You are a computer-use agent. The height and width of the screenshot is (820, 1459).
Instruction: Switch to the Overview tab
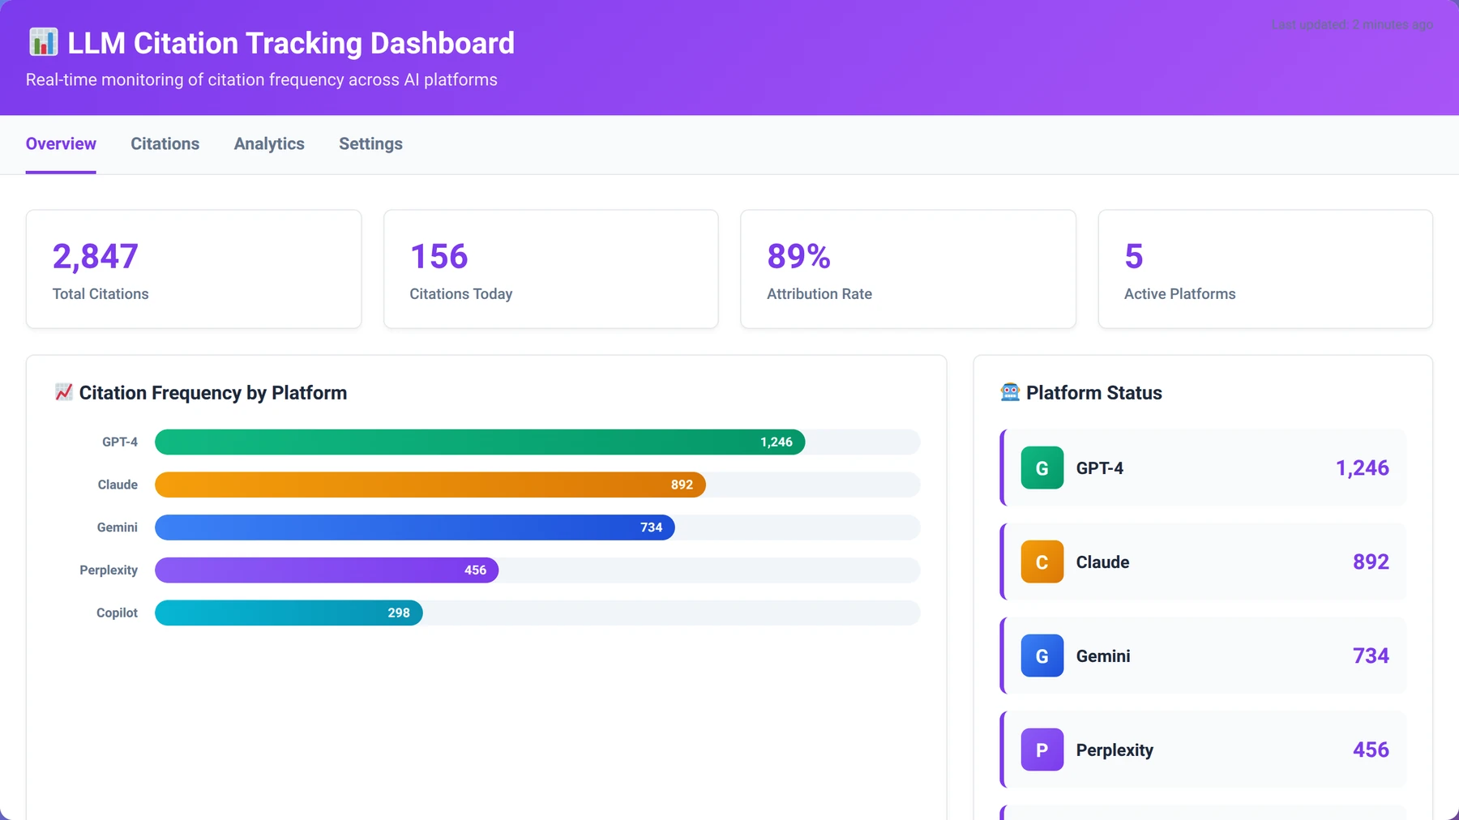tap(61, 143)
